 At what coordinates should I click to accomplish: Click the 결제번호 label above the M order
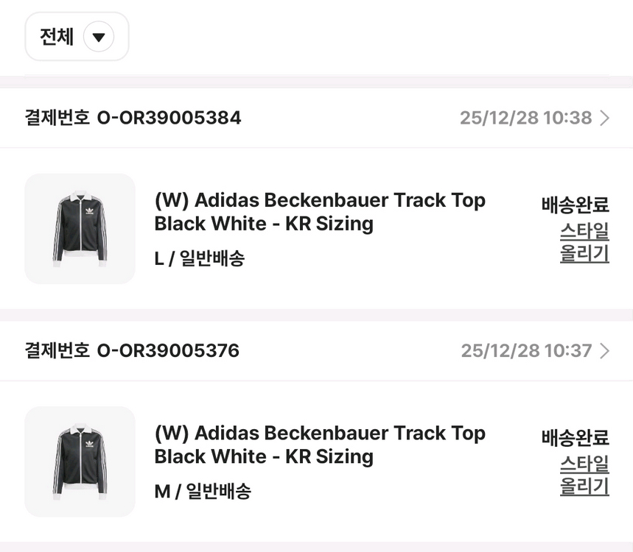57,351
